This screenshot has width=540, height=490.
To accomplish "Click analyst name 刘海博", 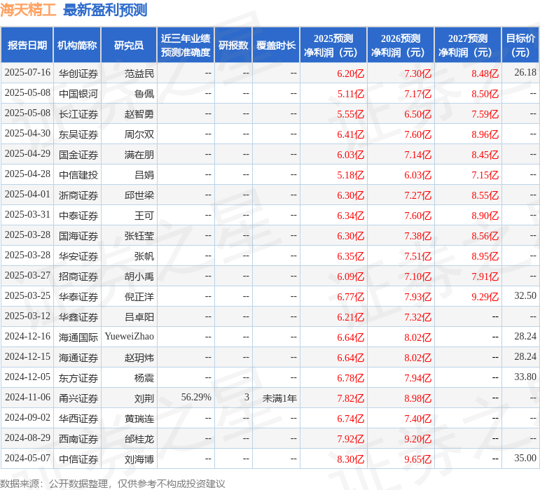I will 139,459.
